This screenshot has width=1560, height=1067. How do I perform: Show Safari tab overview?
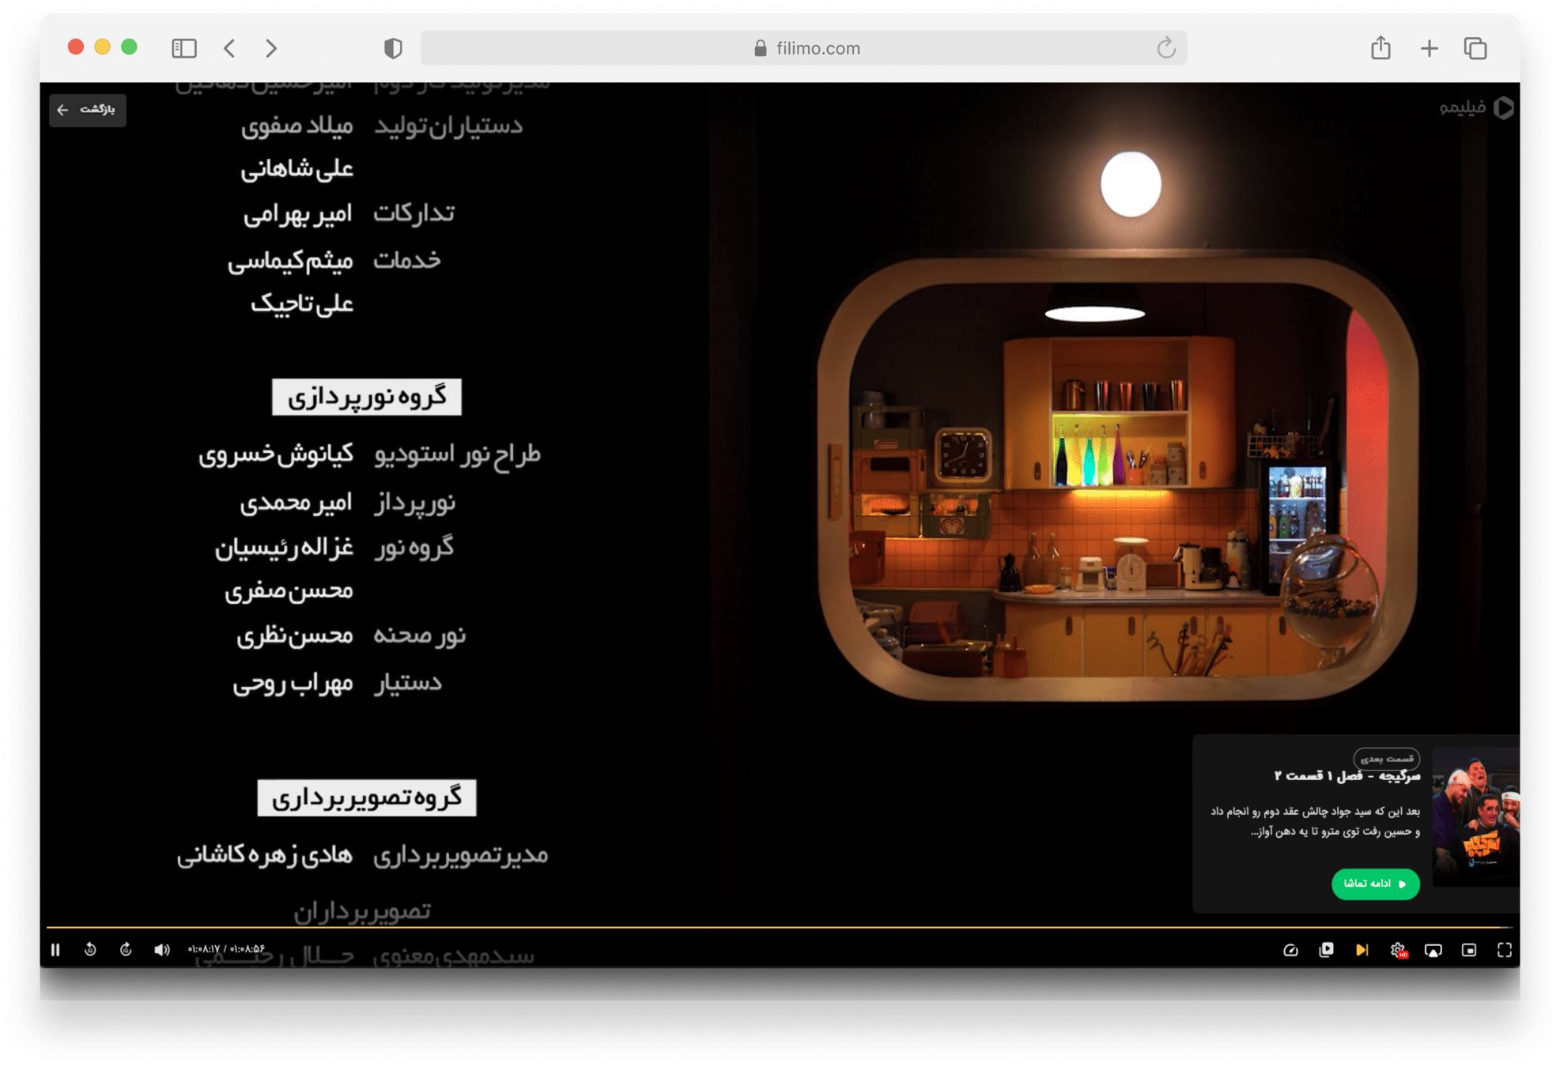coord(1475,48)
